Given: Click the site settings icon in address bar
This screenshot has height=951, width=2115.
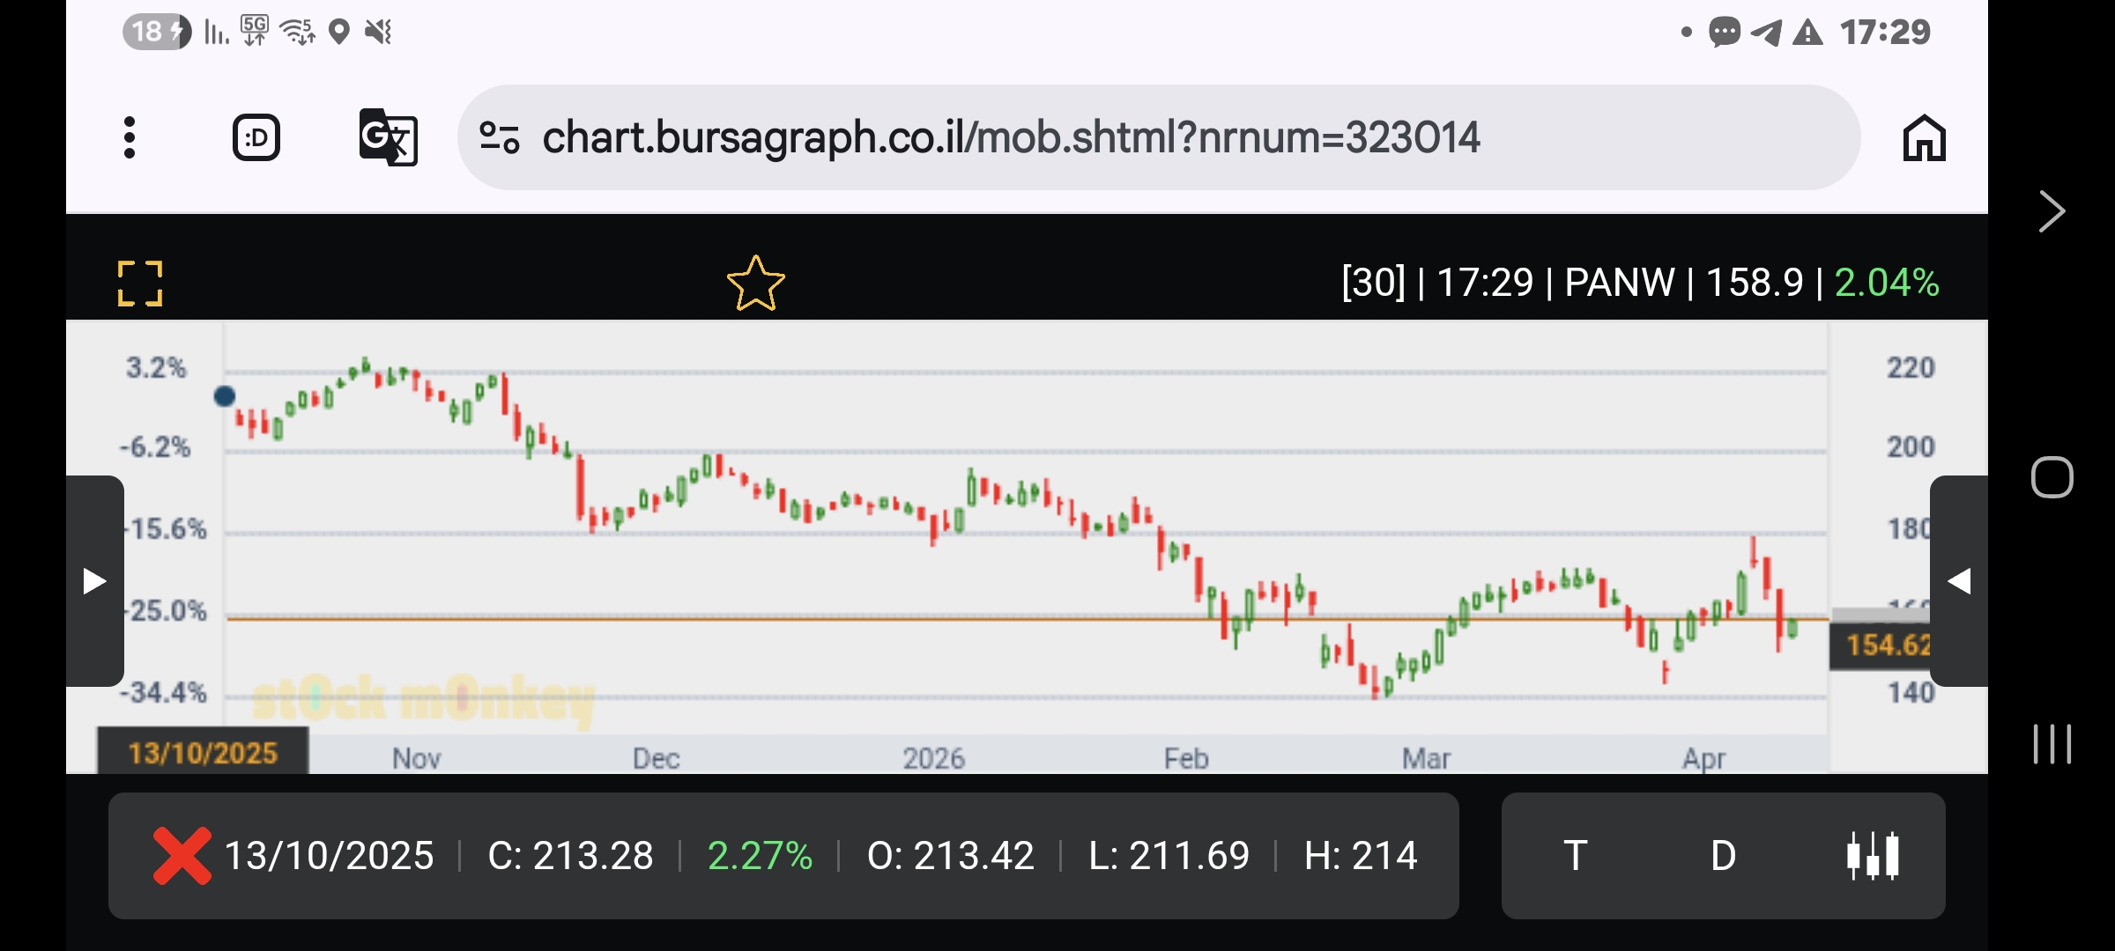Looking at the screenshot, I should 499,137.
